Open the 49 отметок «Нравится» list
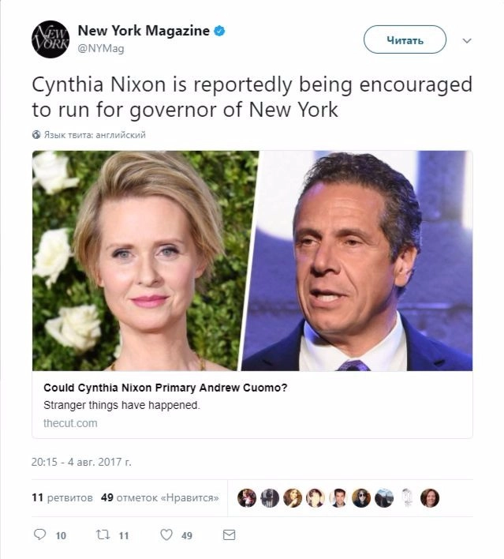This screenshot has width=504, height=559. (x=160, y=497)
